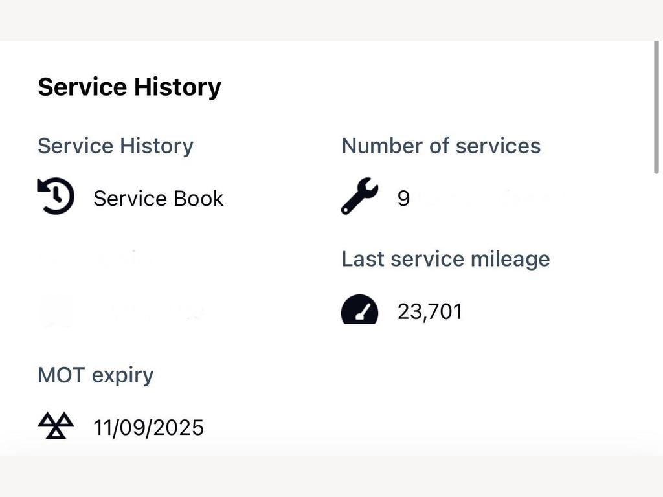
Task: Click the Service History field label
Action: (x=115, y=146)
